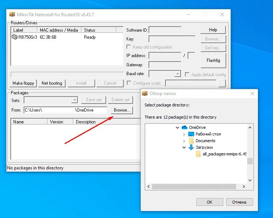273x218 pixels.
Task: Click the Install button
Action: (81, 83)
